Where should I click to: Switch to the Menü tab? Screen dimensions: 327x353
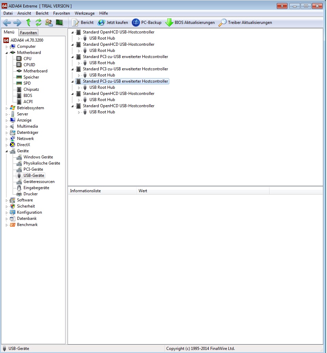tap(9, 32)
